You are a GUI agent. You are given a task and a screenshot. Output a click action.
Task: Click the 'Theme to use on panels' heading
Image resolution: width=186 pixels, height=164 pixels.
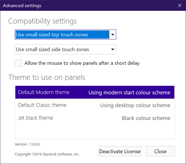tap(47, 77)
